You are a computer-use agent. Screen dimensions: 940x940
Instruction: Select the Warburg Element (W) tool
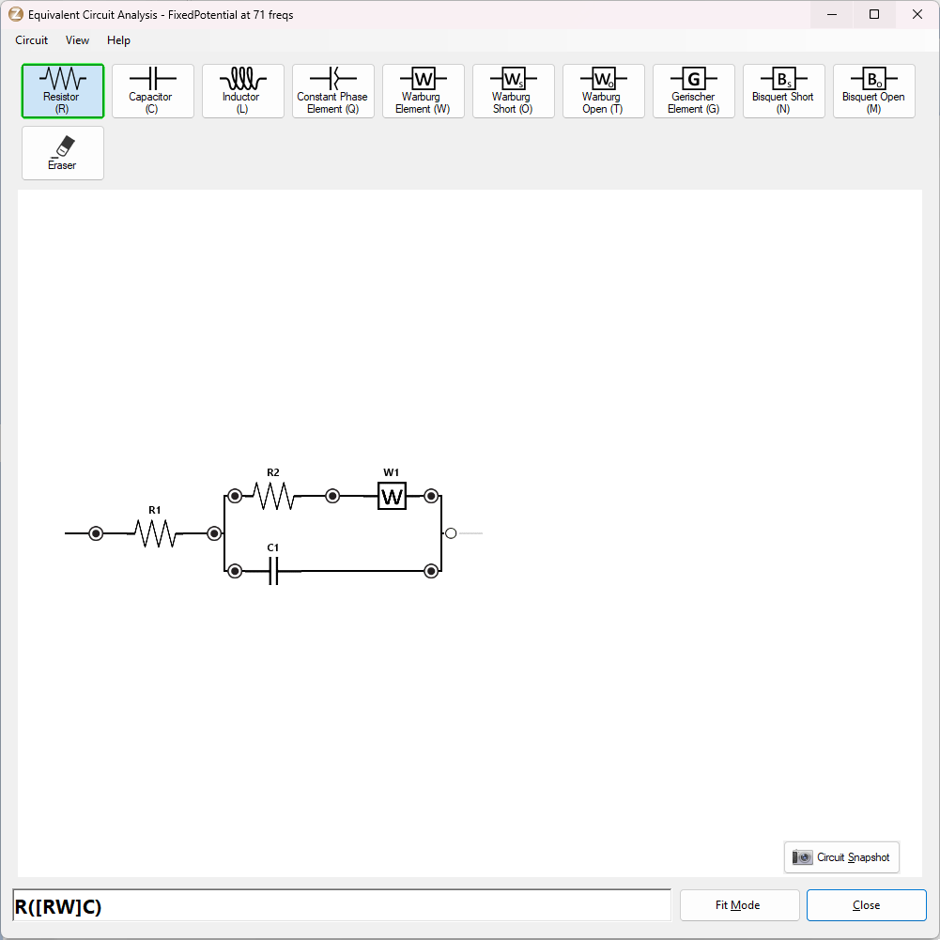424,91
